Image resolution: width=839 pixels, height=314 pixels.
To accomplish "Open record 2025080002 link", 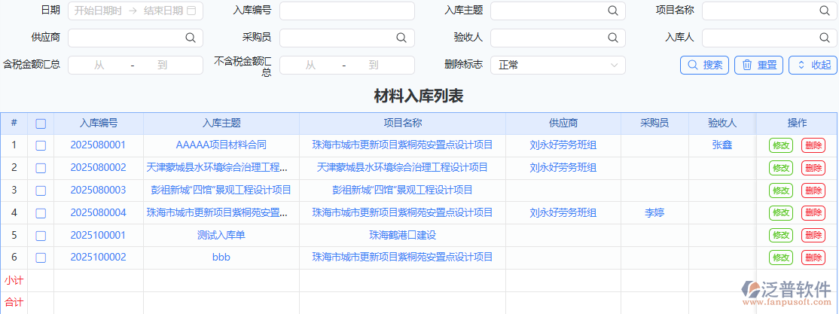I will click(99, 167).
